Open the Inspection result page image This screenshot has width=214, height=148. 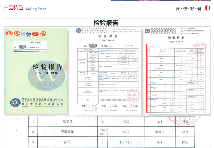coord(176,71)
